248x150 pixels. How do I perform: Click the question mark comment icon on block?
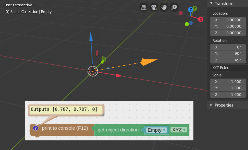pyautogui.click(x=36, y=128)
